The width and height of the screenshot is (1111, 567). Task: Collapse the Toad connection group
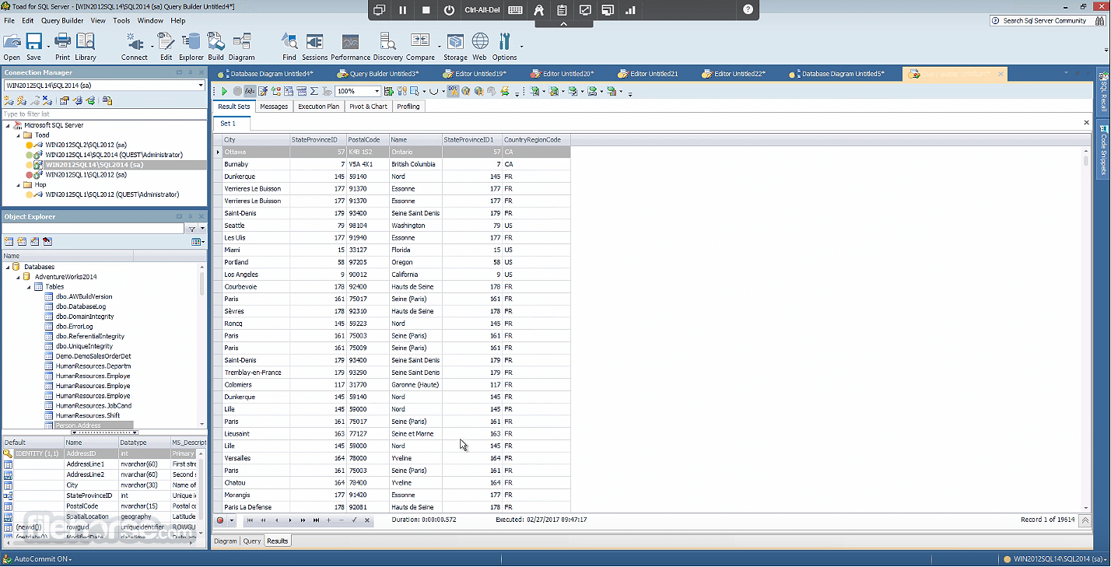tap(18, 135)
